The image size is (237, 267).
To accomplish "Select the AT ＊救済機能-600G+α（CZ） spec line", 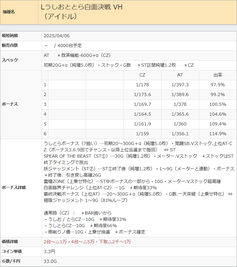I will pos(78,55).
